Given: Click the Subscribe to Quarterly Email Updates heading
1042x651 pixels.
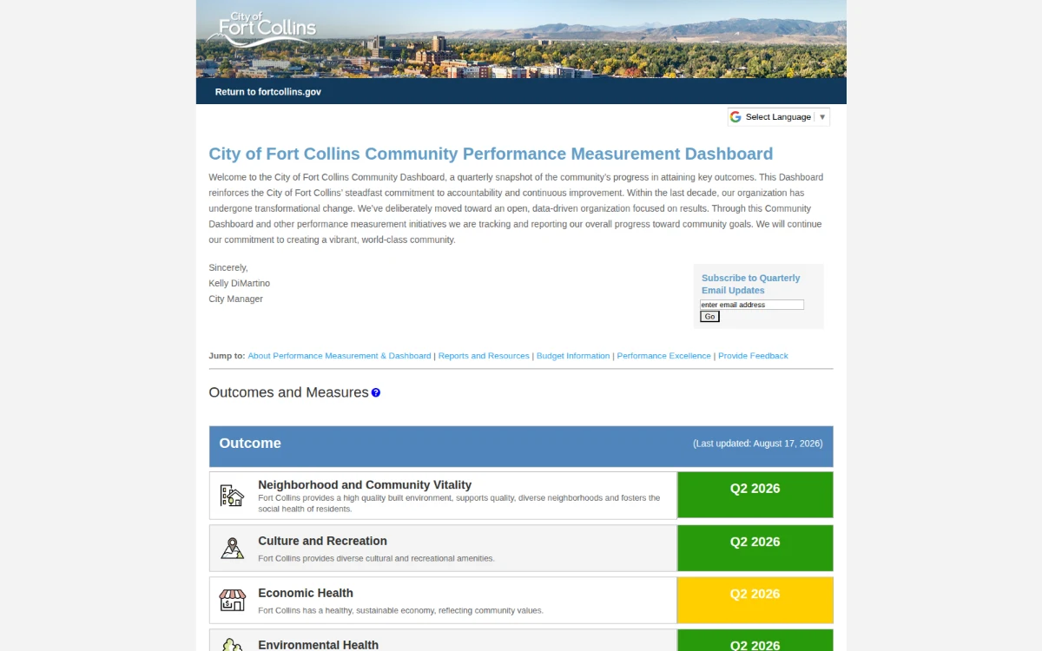Looking at the screenshot, I should [751, 284].
